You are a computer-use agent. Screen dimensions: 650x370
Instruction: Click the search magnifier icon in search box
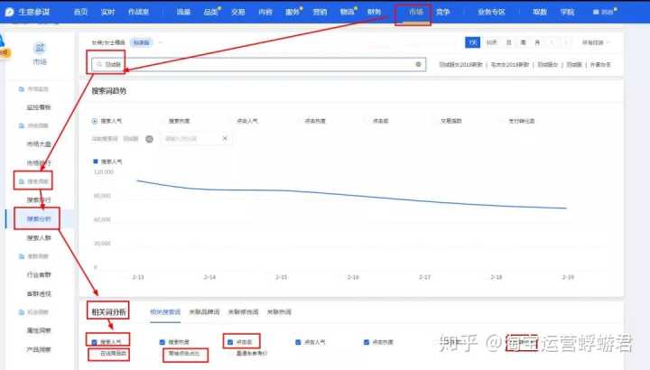(99, 65)
